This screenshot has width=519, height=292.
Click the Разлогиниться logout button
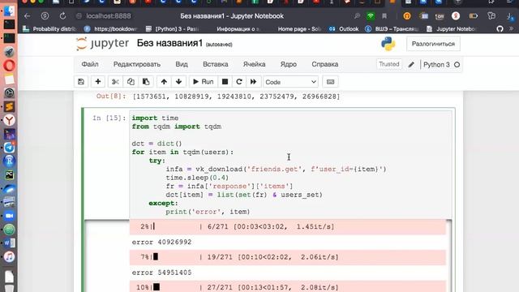(x=433, y=44)
